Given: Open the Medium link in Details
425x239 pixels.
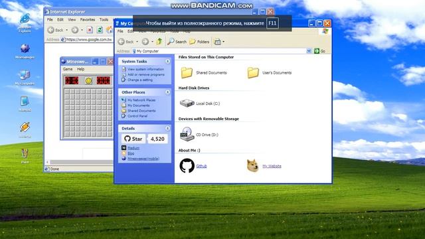Looking at the screenshot, I should click(x=133, y=148).
